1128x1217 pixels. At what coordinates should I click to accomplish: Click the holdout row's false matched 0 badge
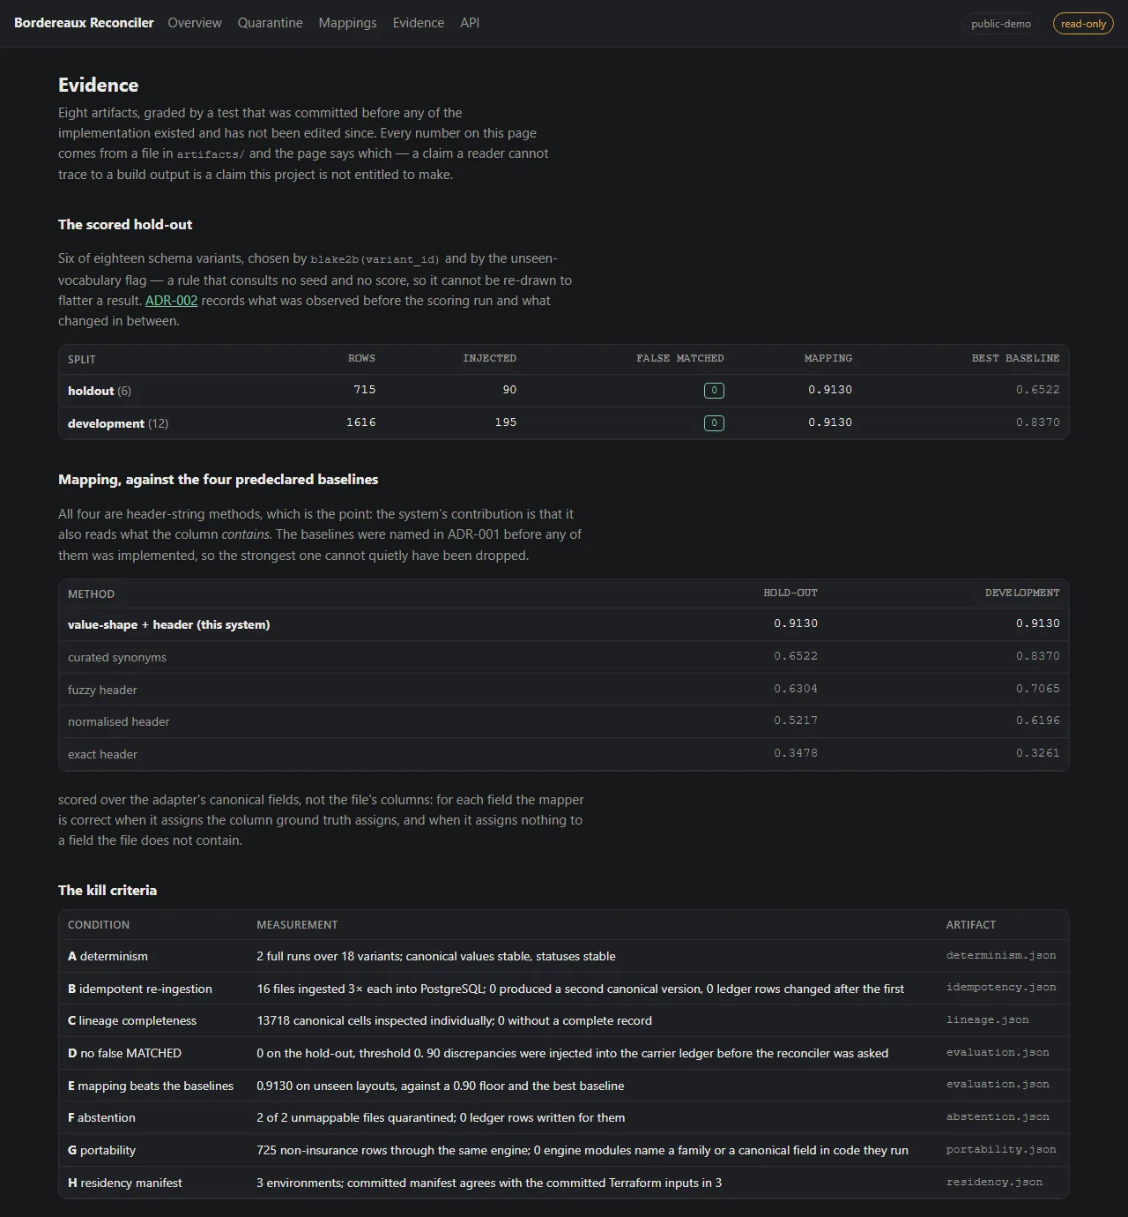point(714,391)
